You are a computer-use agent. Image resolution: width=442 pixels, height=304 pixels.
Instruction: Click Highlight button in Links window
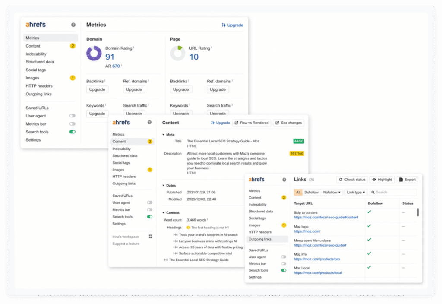point(382,180)
